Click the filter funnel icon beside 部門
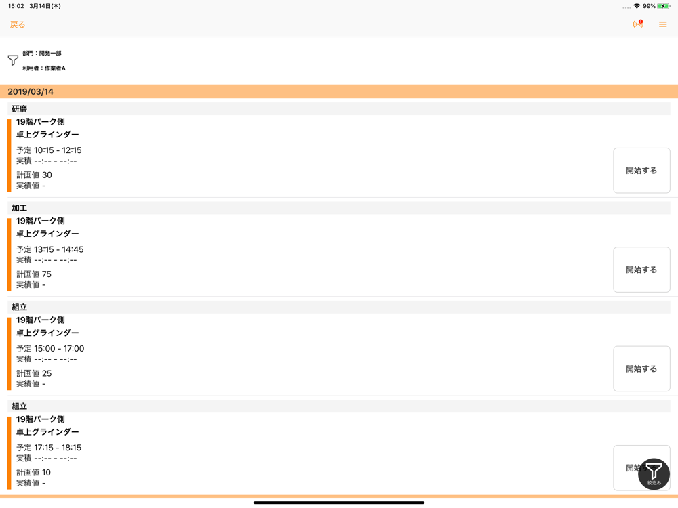Image resolution: width=678 pixels, height=508 pixels. pos(13,60)
